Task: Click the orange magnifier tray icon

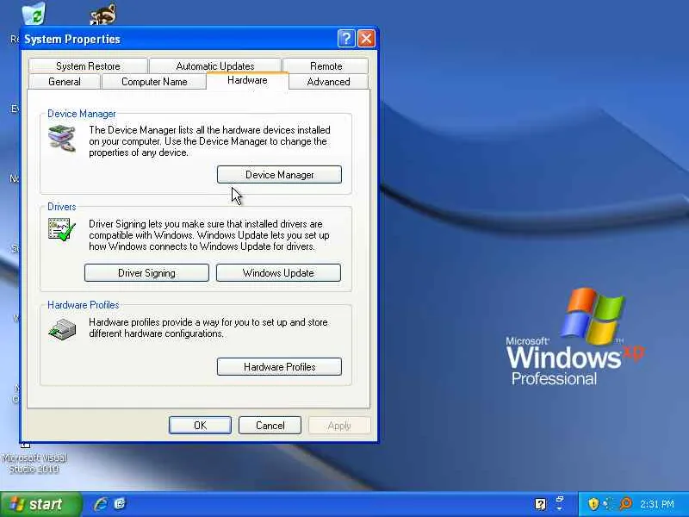Action: click(x=625, y=504)
